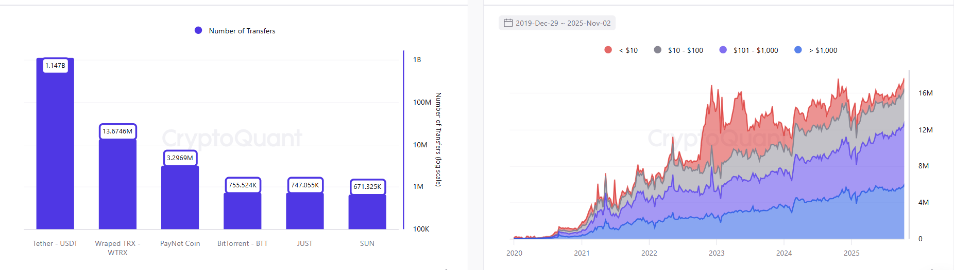Viewport: 954px width, 270px height.
Task: Click the 13.6746M value label
Action: [117, 131]
